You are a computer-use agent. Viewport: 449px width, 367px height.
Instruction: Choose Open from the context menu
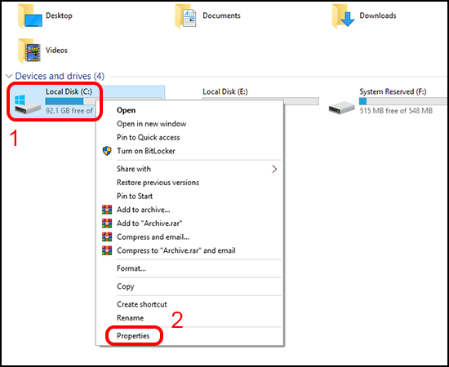126,110
